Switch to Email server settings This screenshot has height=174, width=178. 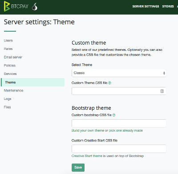coord(13,57)
